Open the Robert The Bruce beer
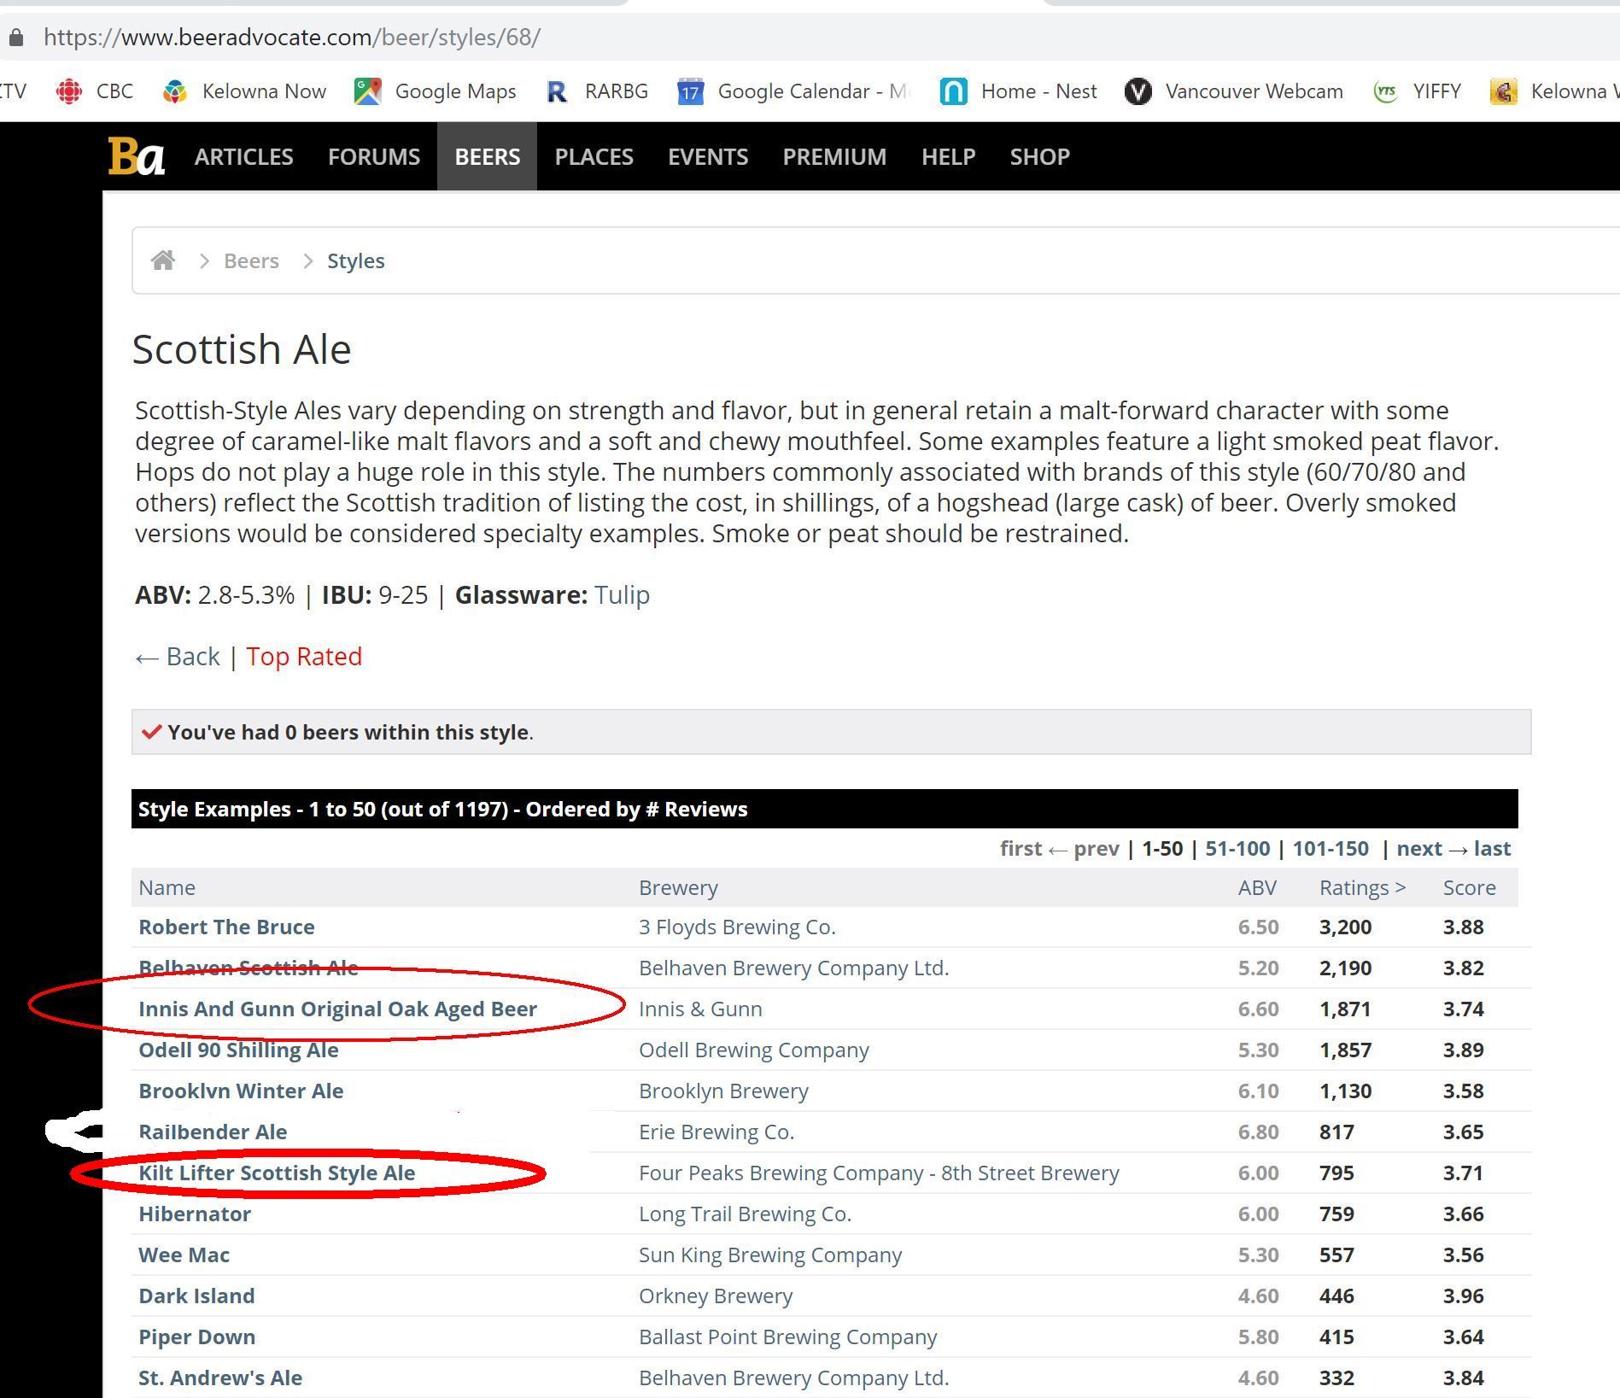The height and width of the screenshot is (1398, 1620). (x=226, y=927)
